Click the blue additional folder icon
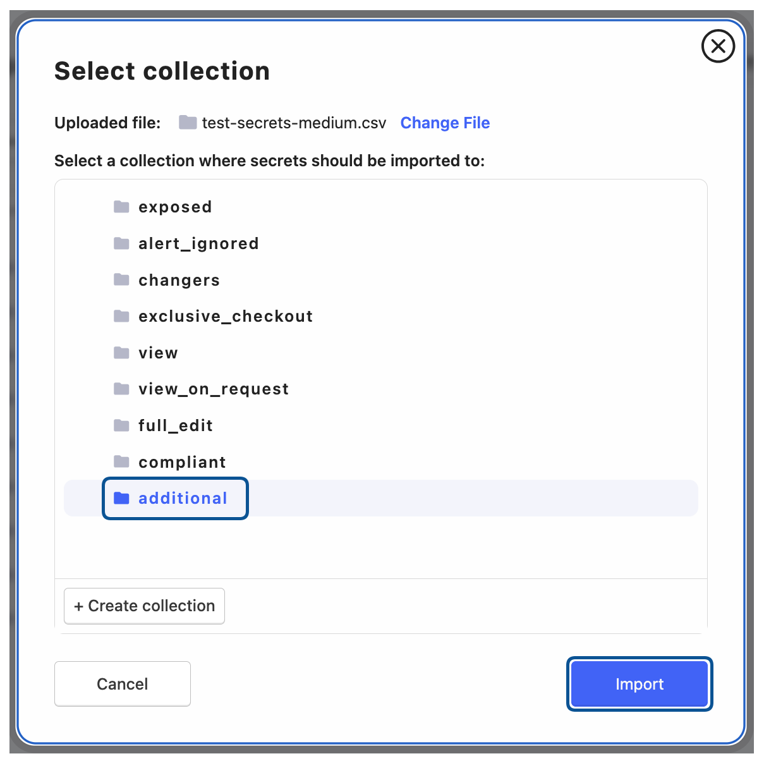The height and width of the screenshot is (768, 764). [x=121, y=498]
